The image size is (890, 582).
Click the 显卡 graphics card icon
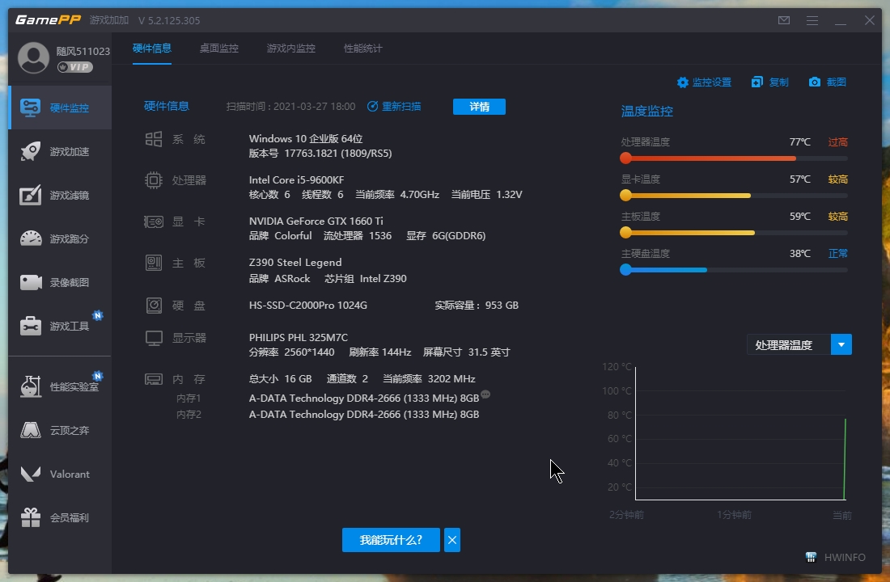(153, 221)
